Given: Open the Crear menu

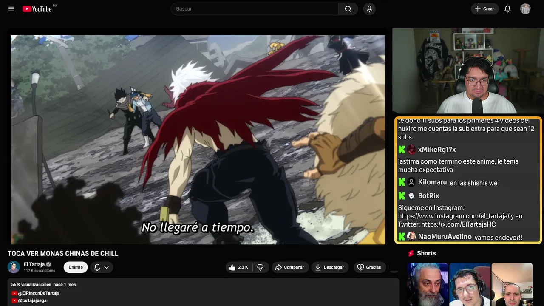Looking at the screenshot, I should tap(484, 9).
